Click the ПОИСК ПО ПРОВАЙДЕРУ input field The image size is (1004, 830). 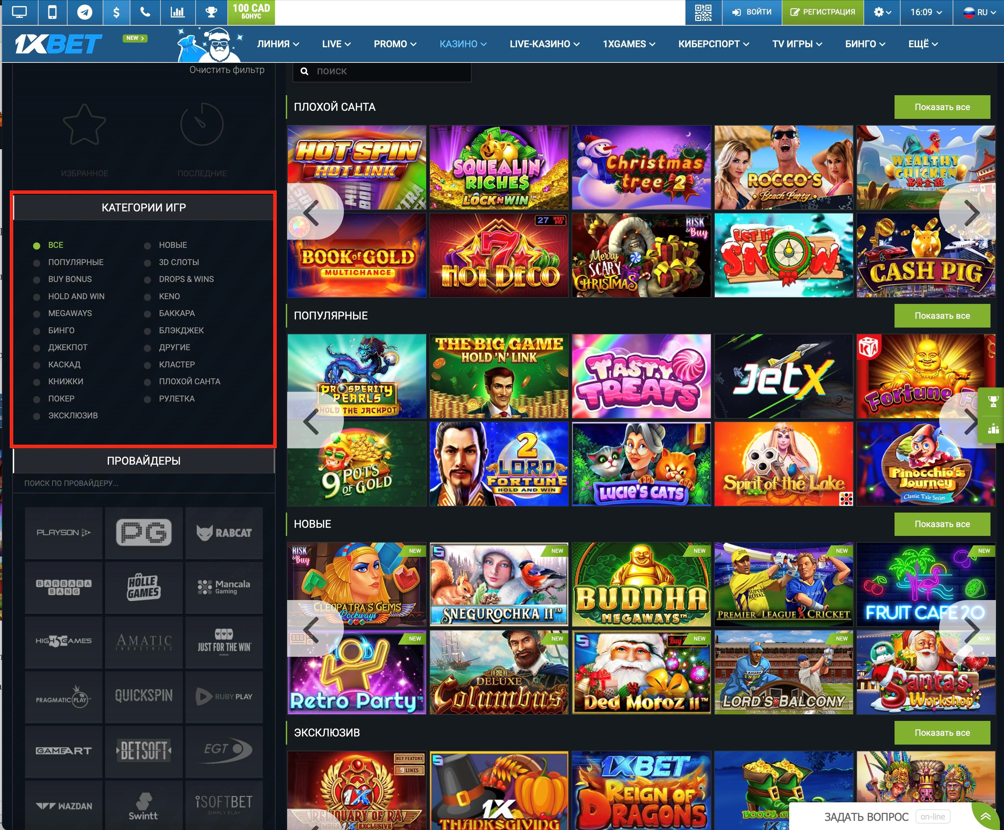point(144,483)
